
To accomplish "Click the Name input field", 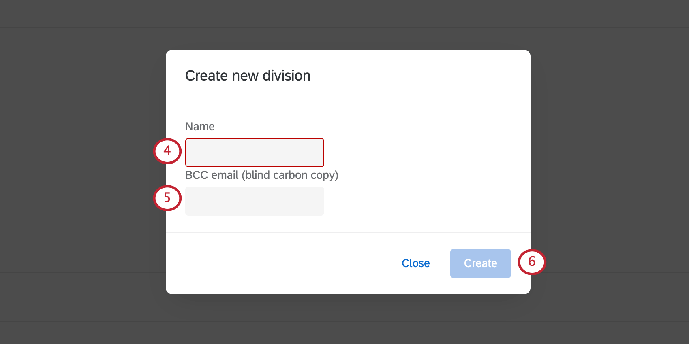I will 255,153.
